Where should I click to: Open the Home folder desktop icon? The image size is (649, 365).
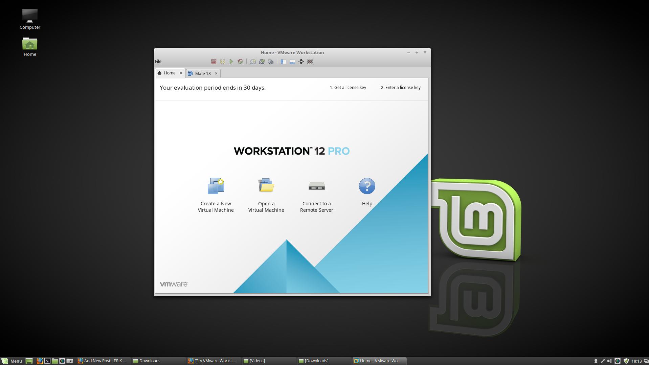point(30,47)
